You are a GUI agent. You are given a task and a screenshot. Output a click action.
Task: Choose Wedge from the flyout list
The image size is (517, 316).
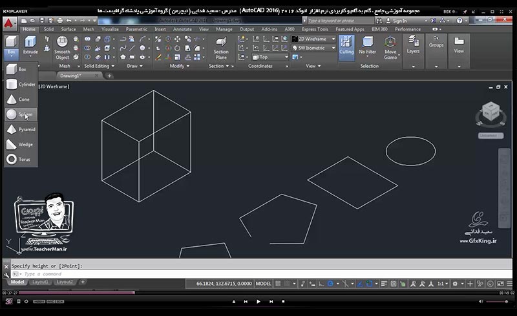[x=21, y=145]
